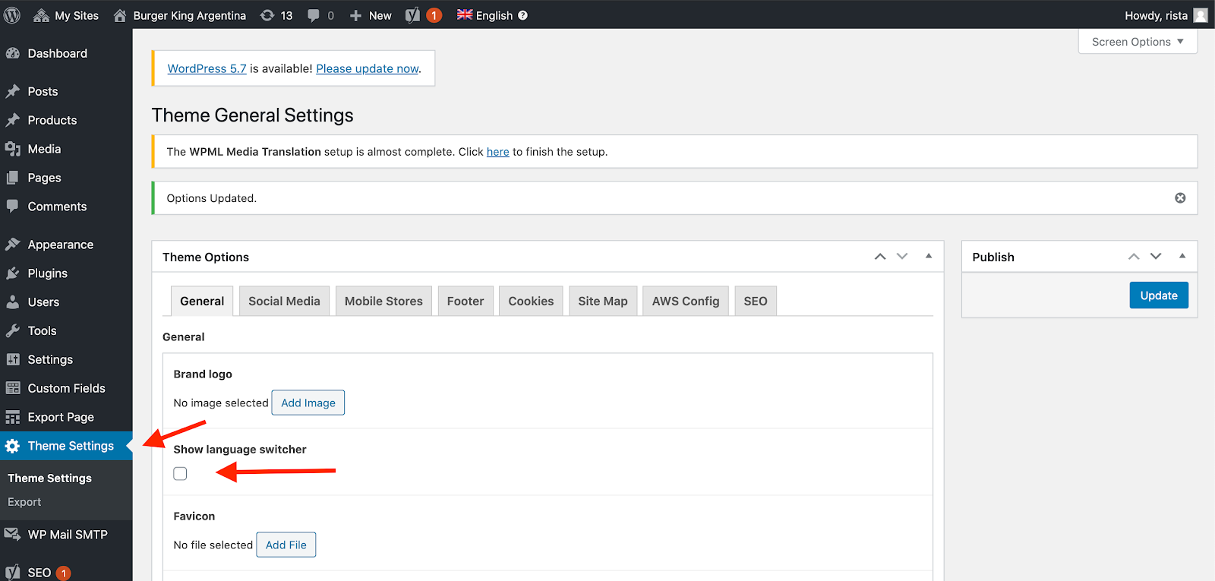Click the Products pin icon
Viewport: 1215px width, 581px height.
click(x=13, y=120)
